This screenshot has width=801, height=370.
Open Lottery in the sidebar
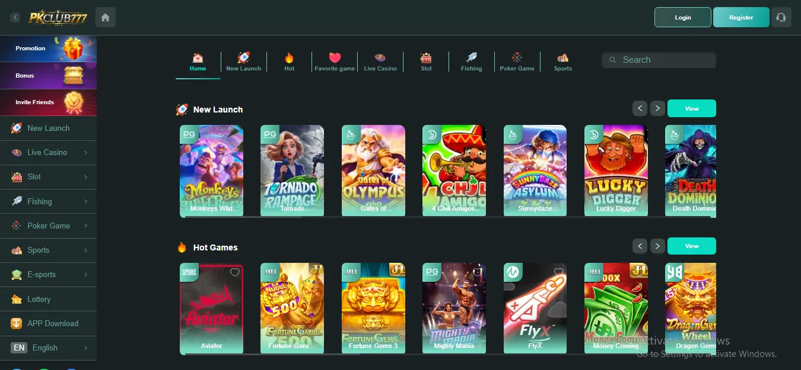click(48, 299)
